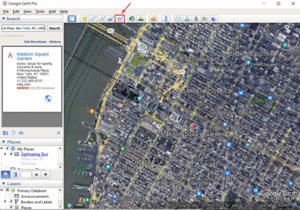Viewport: 300px width, 210px height.
Task: Expand the Borders and Labels layer
Action: [5, 201]
